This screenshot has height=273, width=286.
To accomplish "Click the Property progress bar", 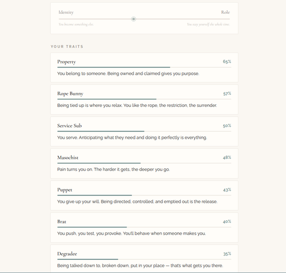I will (x=144, y=67).
